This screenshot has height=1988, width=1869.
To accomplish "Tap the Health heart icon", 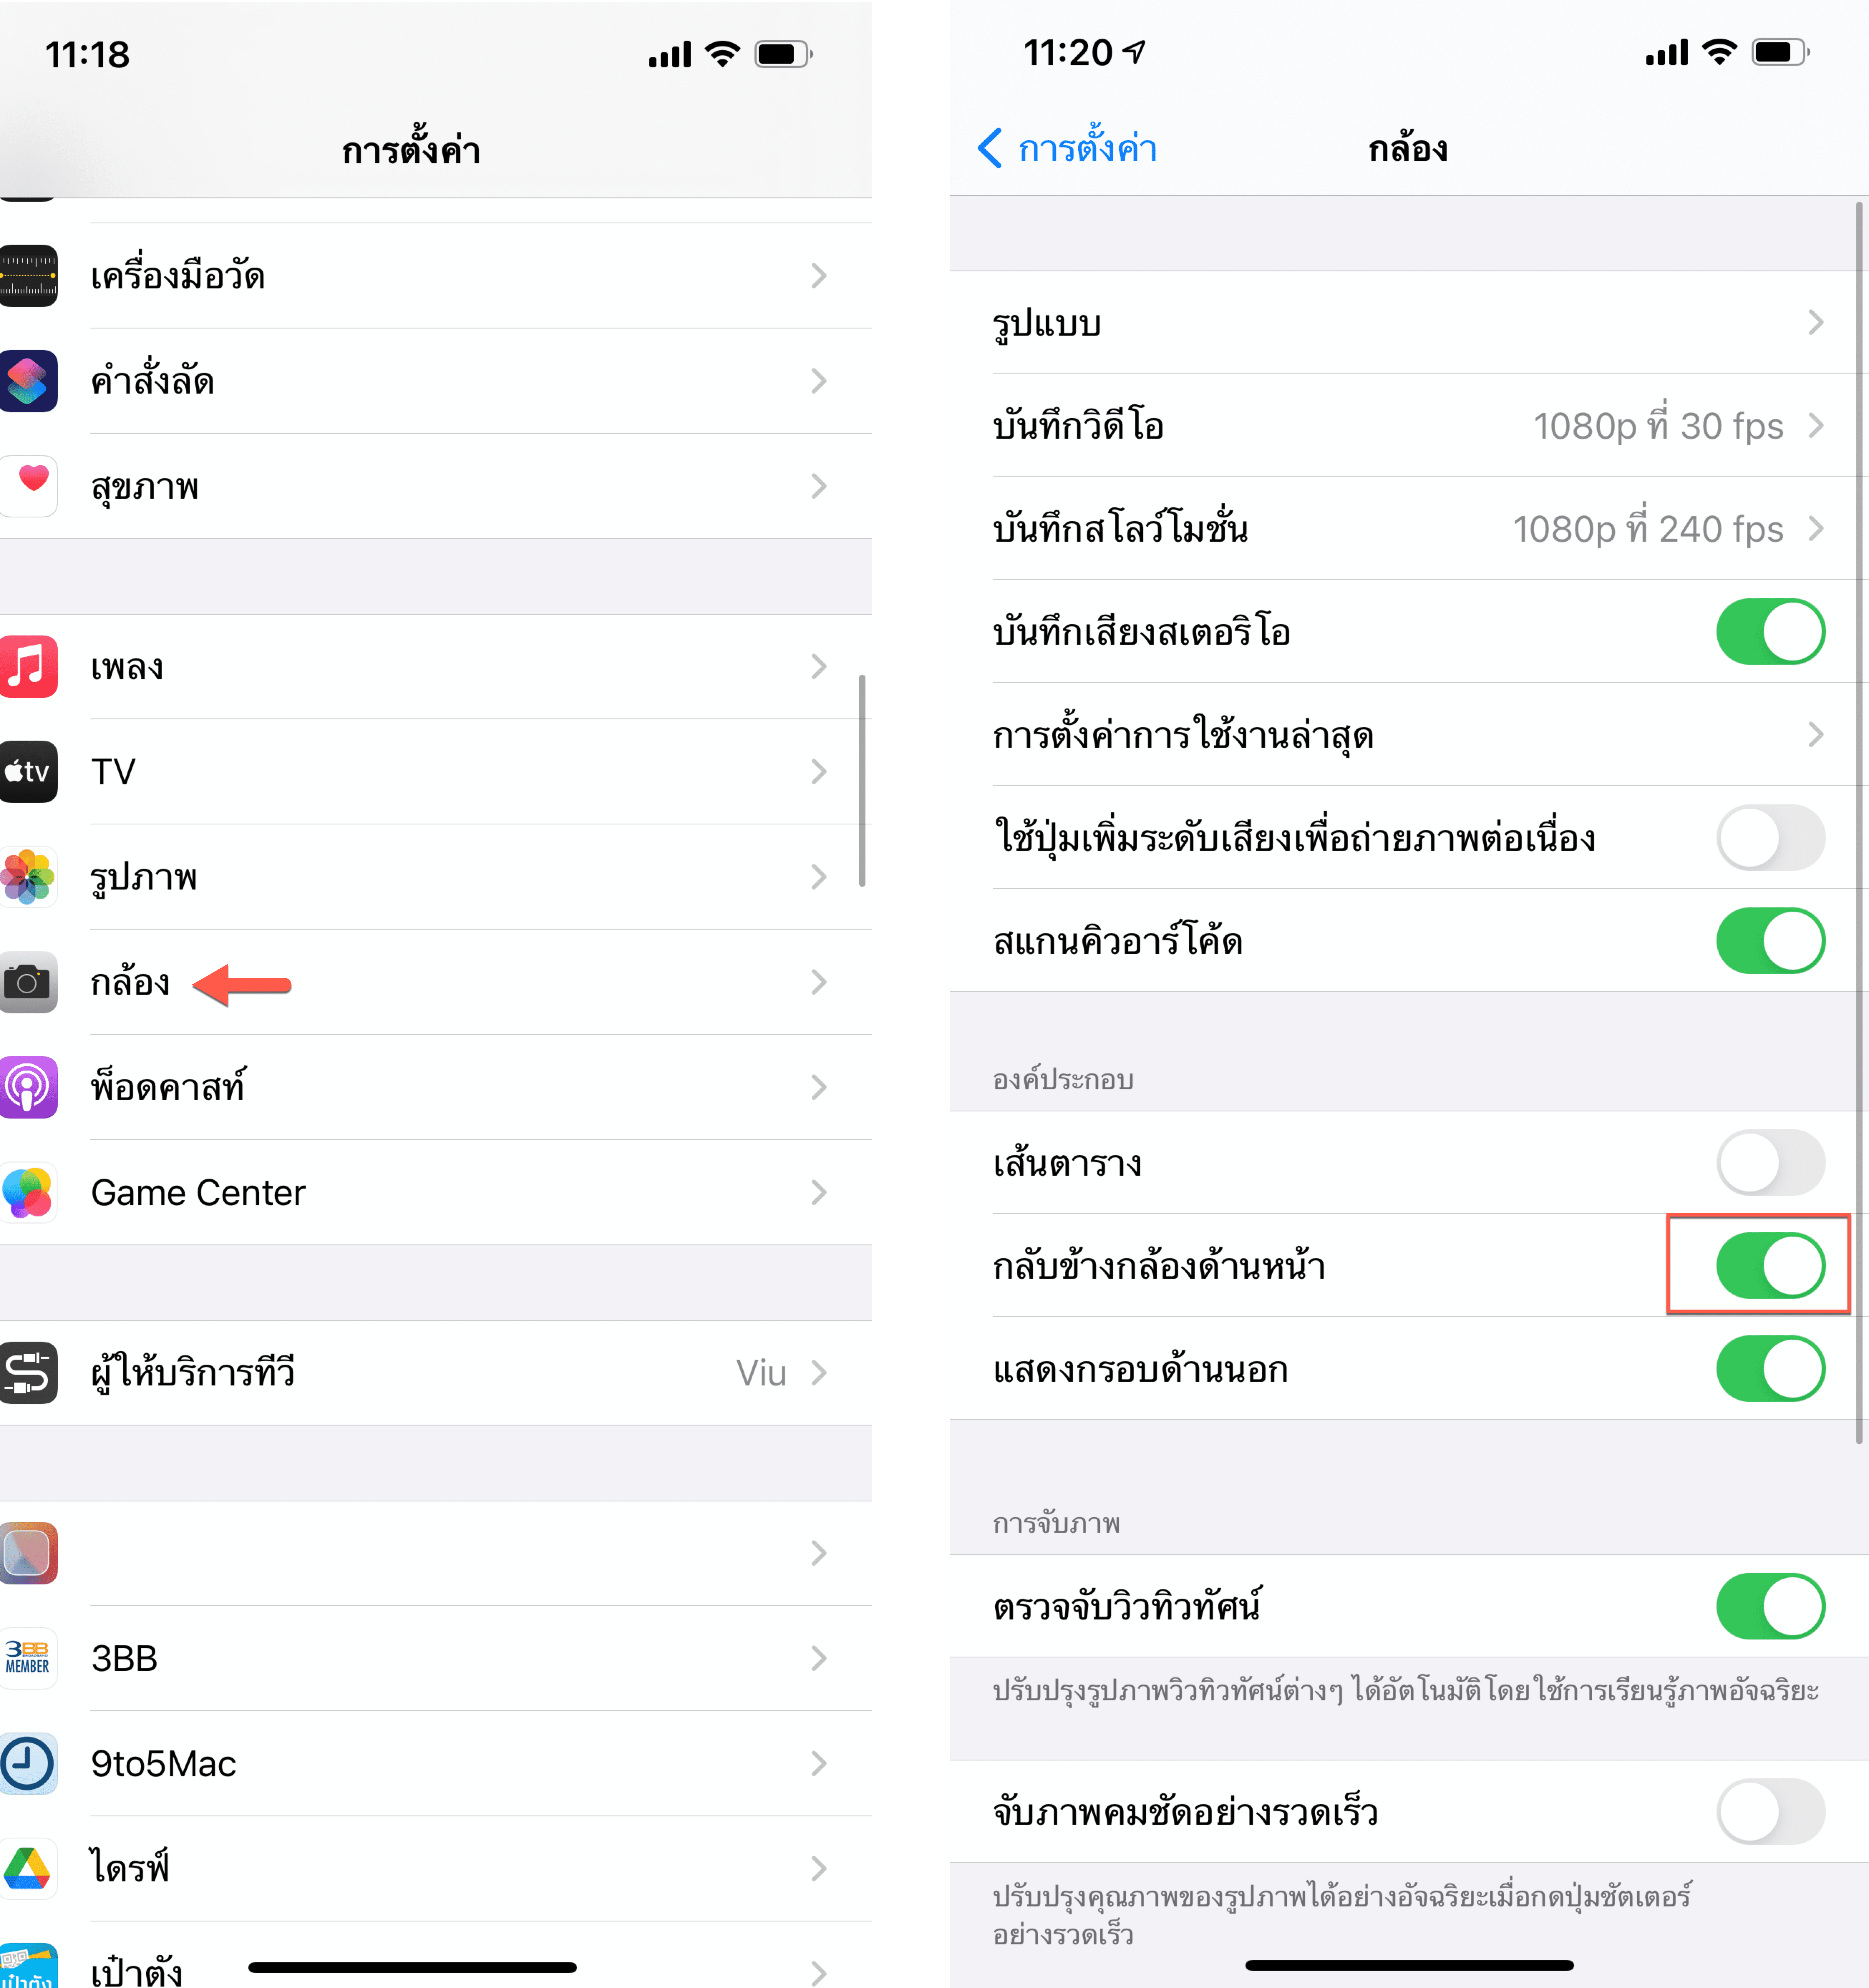I will coord(28,486).
